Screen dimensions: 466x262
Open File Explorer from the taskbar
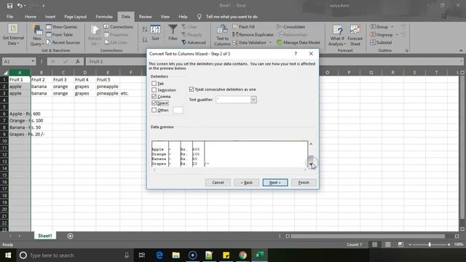coord(176,255)
